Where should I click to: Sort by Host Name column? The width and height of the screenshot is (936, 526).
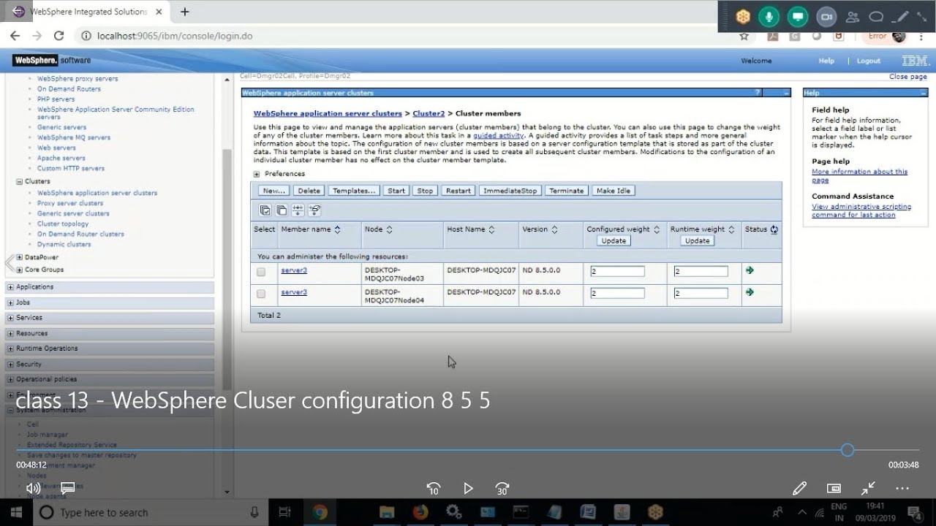pos(491,229)
